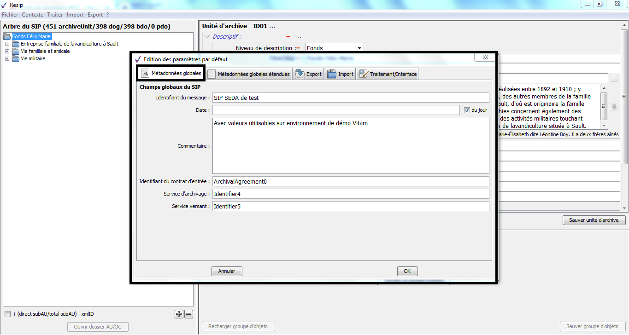Click the Vie militaire folder icon
629x335 pixels.
[16, 59]
